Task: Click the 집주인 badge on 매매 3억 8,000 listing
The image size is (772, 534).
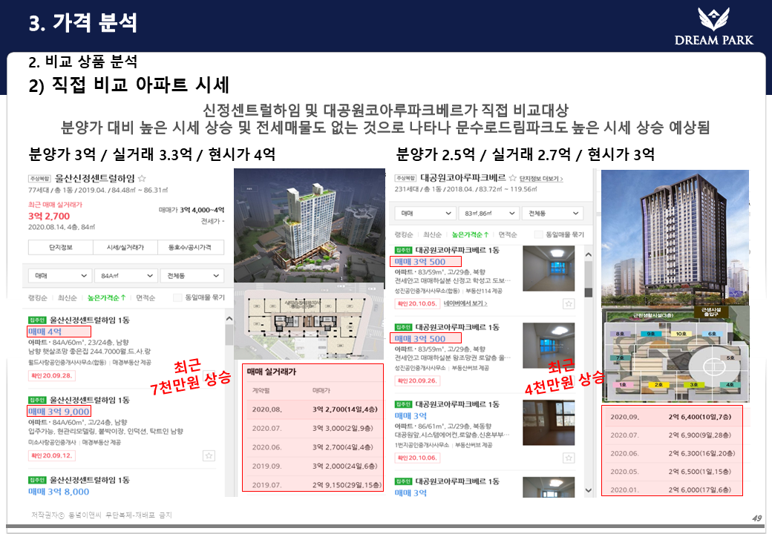Action: 37,480
